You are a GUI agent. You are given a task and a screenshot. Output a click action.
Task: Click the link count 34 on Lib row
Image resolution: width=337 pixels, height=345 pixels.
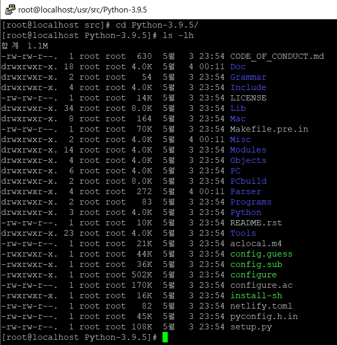(69, 108)
